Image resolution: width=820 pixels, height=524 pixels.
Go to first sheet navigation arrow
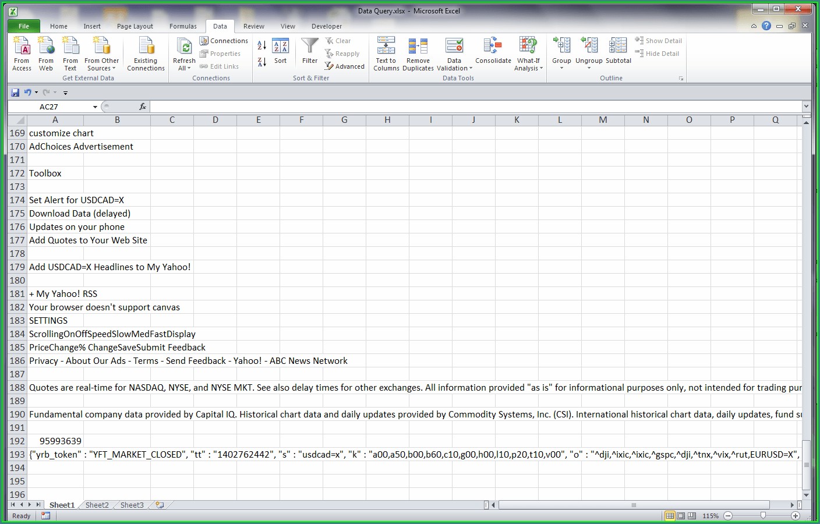(x=13, y=505)
